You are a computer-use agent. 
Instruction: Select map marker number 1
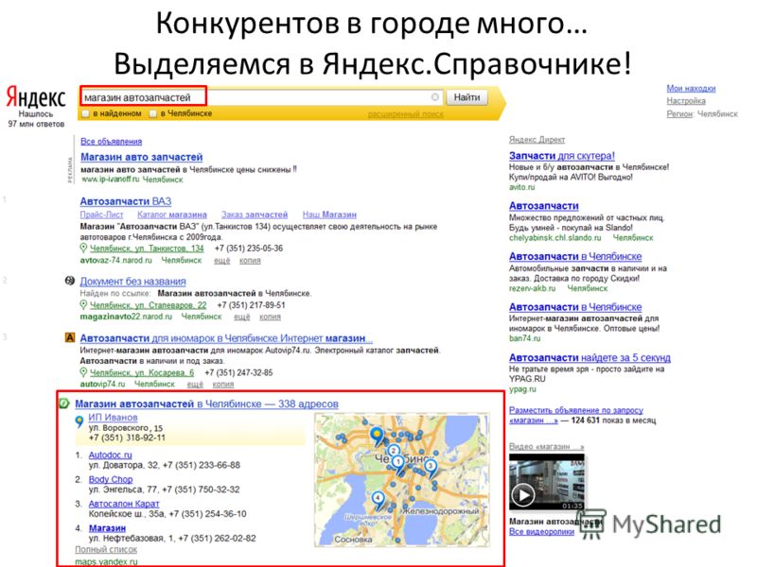398,463
